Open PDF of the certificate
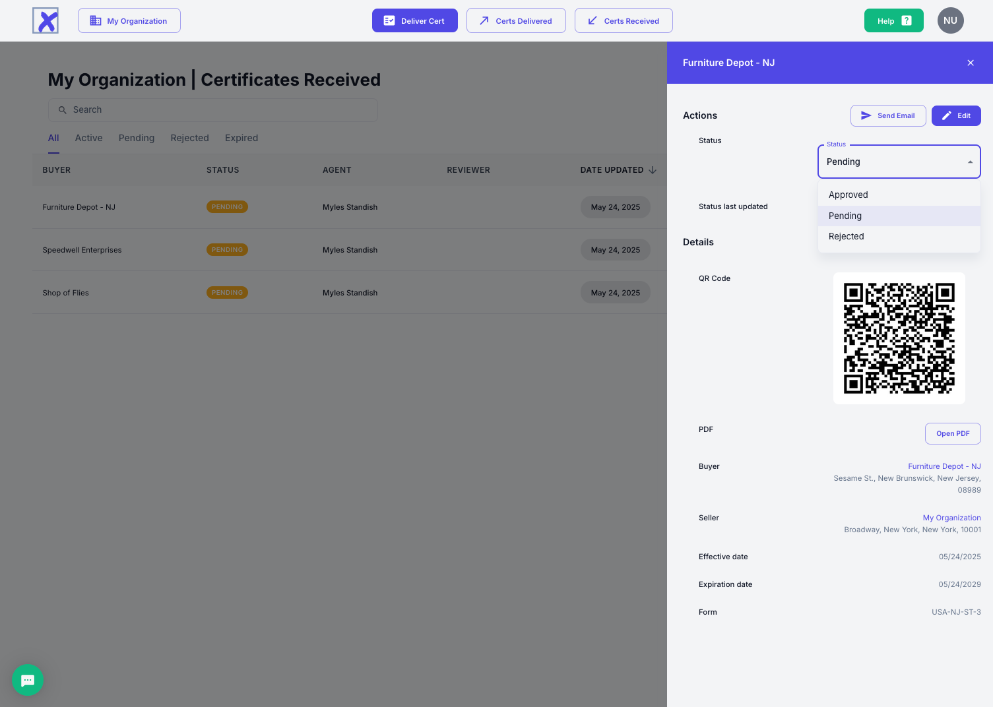993x707 pixels. 953,434
